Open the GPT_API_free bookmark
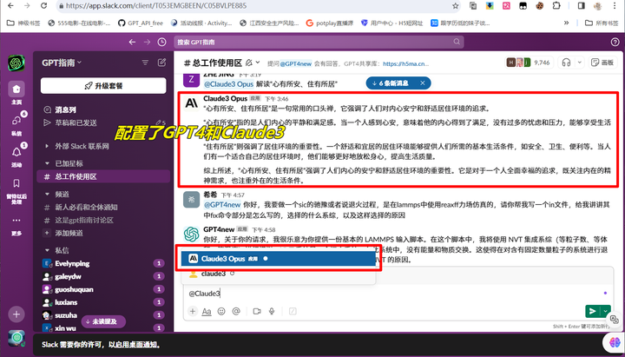This screenshot has width=625, height=357. [141, 23]
